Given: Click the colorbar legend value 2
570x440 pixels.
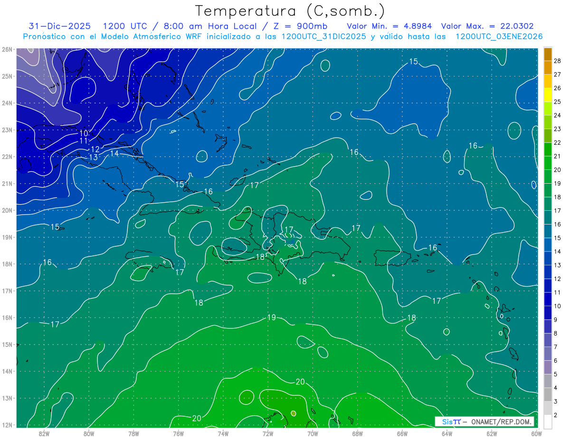Looking at the screenshot, I should [x=556, y=415].
